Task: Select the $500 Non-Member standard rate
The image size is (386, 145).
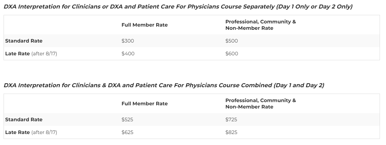Action: point(231,41)
